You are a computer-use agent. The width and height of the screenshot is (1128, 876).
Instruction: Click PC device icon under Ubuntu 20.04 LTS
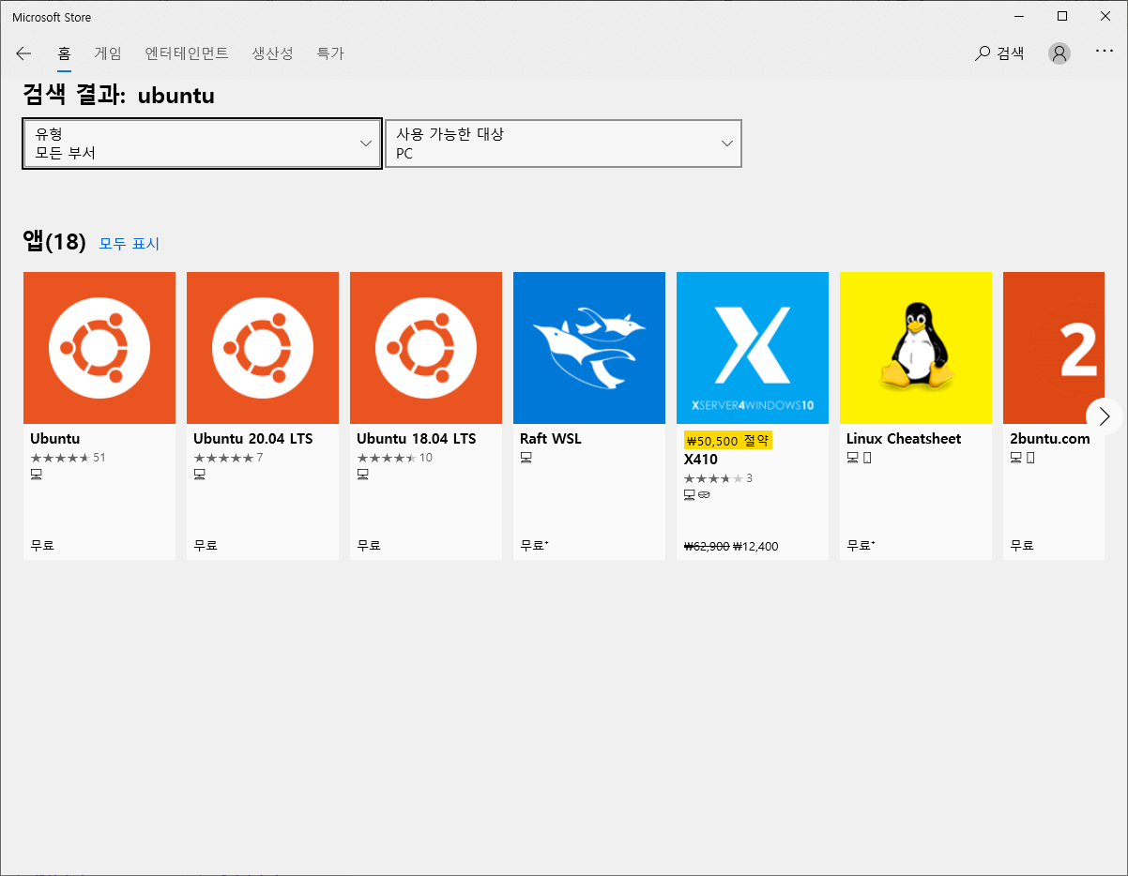click(200, 475)
